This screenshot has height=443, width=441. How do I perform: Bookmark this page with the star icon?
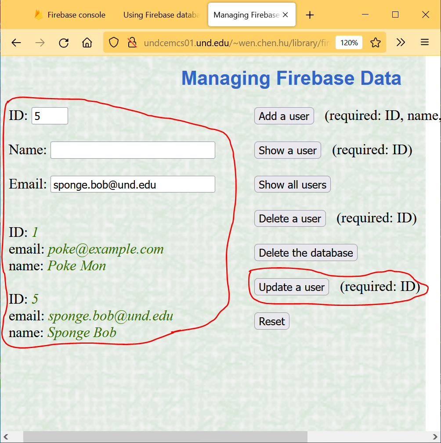pyautogui.click(x=375, y=43)
